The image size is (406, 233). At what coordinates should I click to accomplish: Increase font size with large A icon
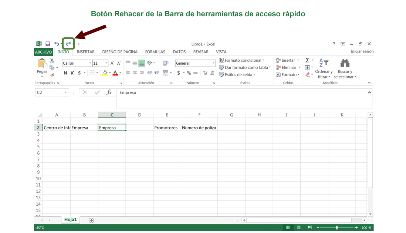pos(112,63)
